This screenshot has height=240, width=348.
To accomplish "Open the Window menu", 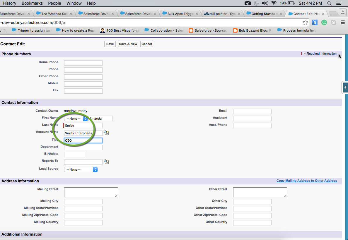I will pyautogui.click(x=74, y=3).
